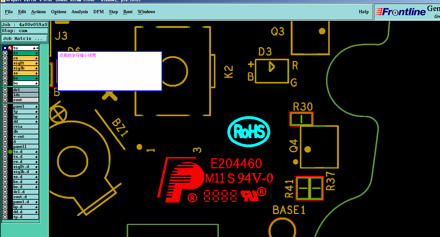
Task: Enable the cs layer checkbox
Action: point(5,58)
